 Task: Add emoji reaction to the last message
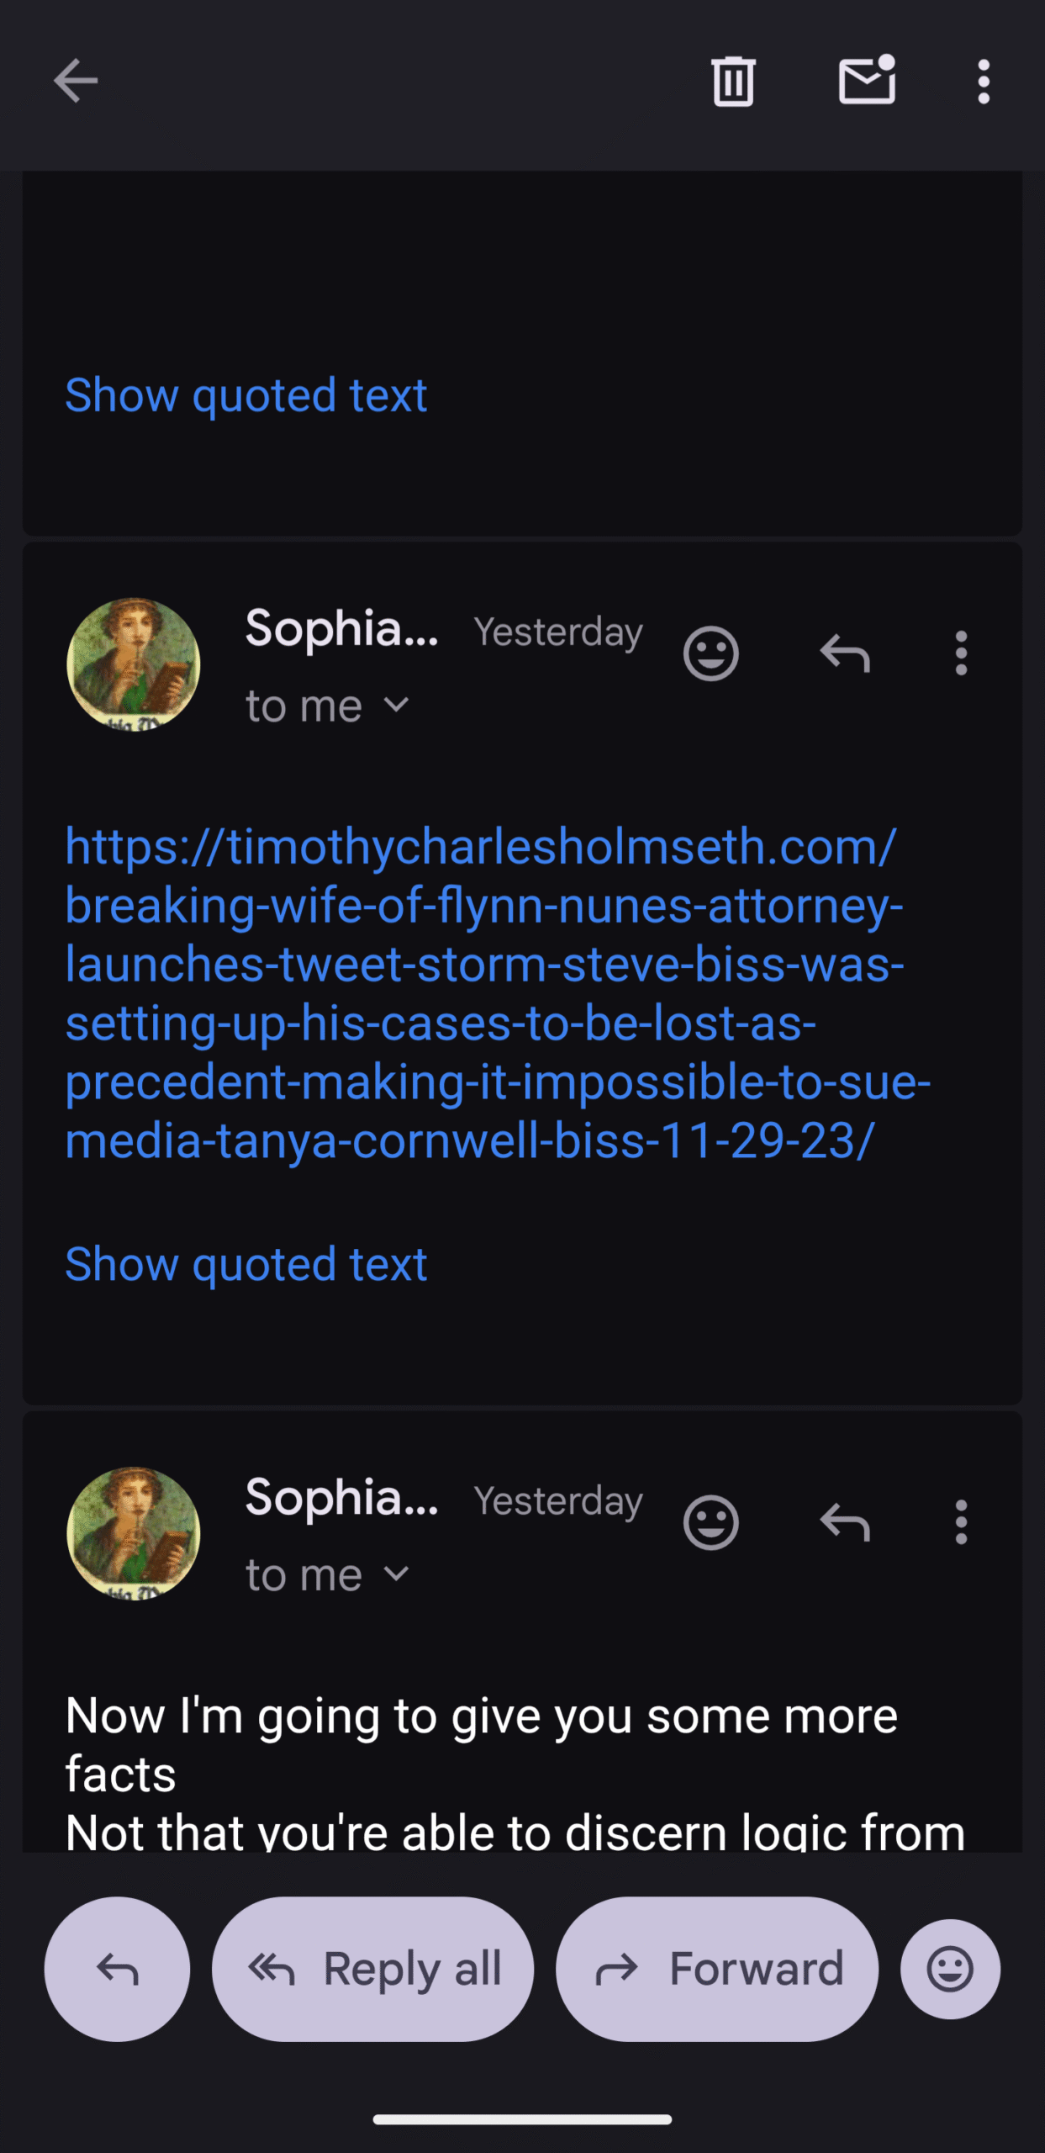pyautogui.click(x=710, y=1522)
